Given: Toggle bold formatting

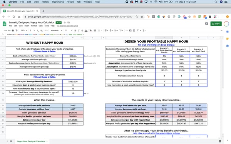Looking at the screenshot, I should click(x=75, y=31).
